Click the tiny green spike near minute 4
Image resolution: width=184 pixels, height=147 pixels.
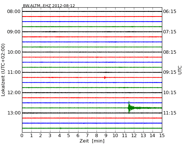61,128
